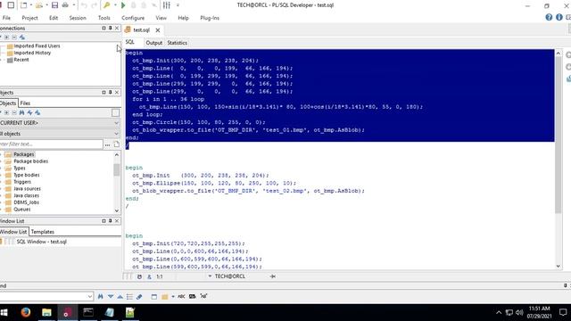Click the list results icon in find bar

pyautogui.click(x=129, y=297)
